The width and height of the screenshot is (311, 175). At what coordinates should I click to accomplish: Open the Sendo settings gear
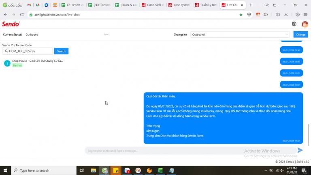tap(294, 24)
